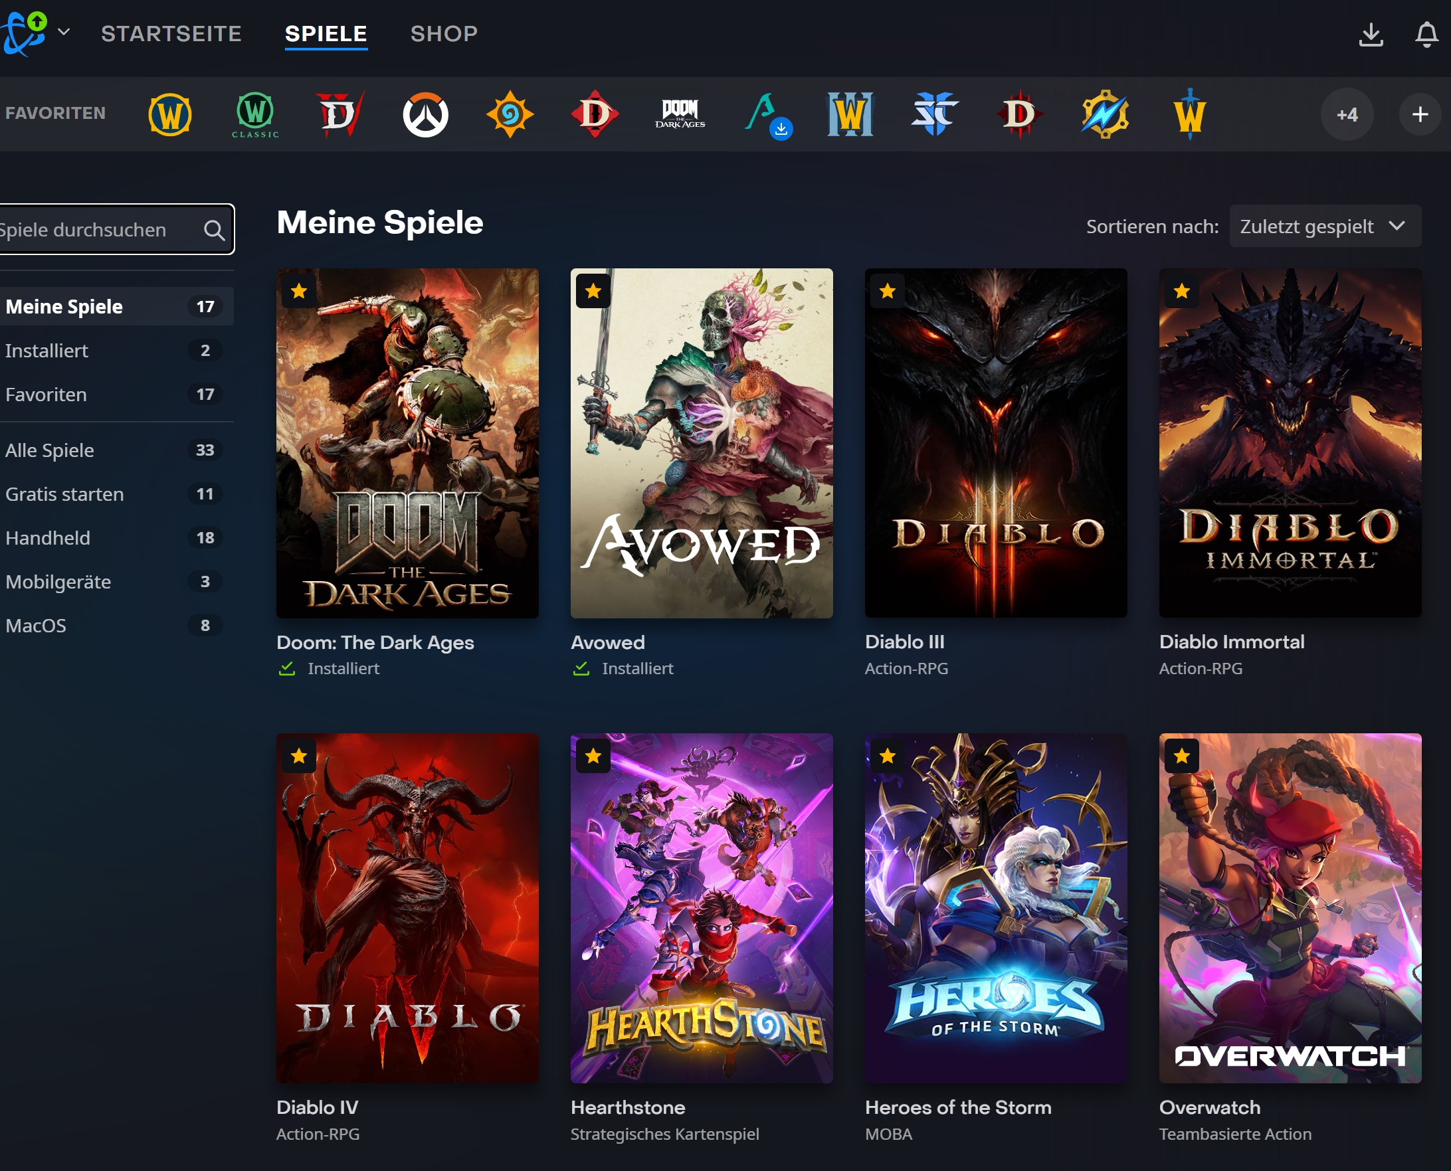The width and height of the screenshot is (1451, 1171).
Task: Switch to the Shop tab
Action: [x=444, y=34]
